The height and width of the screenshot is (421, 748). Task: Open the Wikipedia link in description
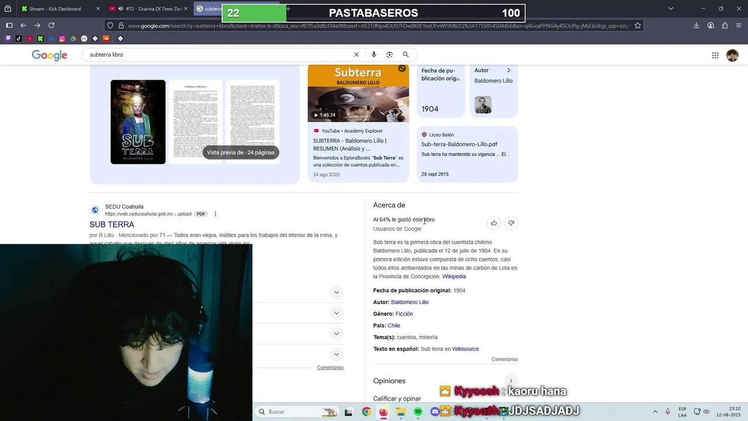pyautogui.click(x=454, y=277)
